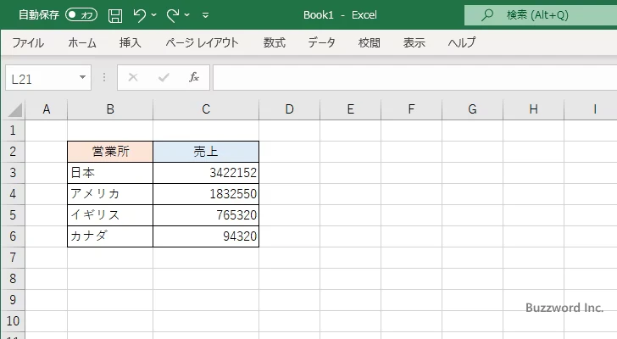This screenshot has width=617, height=339.
Task: Customize Quick Access Toolbar dropdown
Action: click(205, 15)
